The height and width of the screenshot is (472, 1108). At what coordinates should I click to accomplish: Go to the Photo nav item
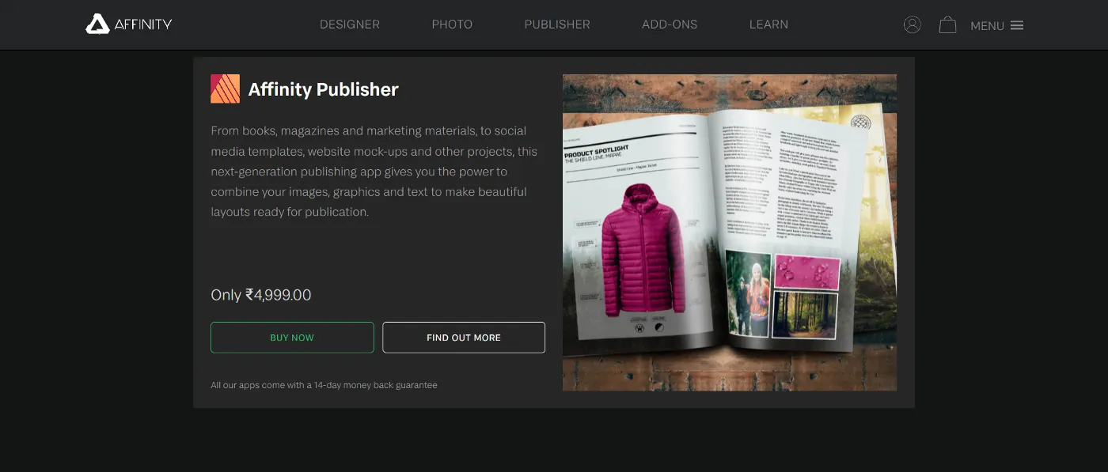click(452, 25)
